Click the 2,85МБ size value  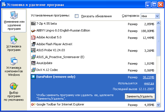149,24
